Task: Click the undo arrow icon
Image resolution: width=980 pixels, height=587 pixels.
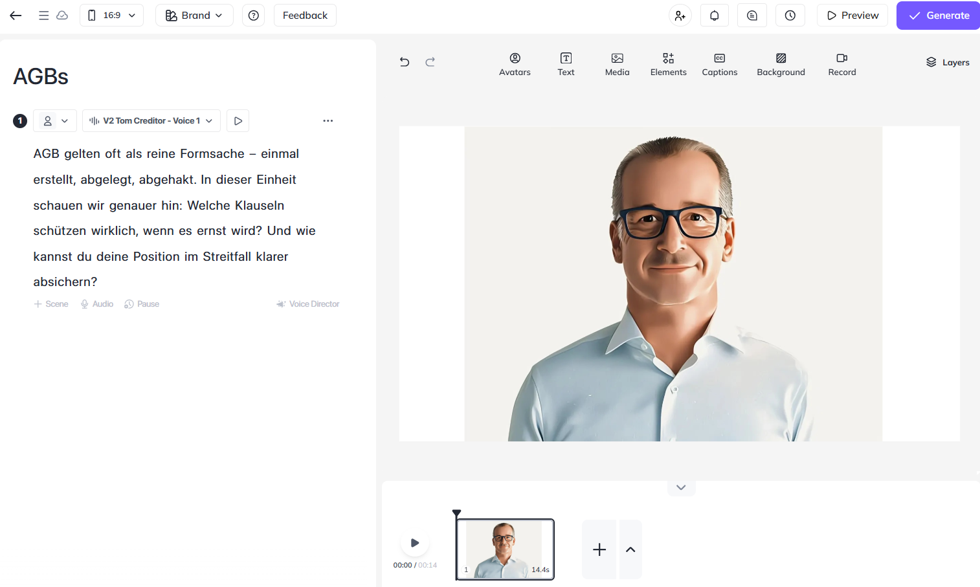Action: [405, 62]
